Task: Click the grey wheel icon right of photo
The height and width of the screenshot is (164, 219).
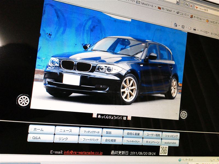Action: [x=184, y=115]
